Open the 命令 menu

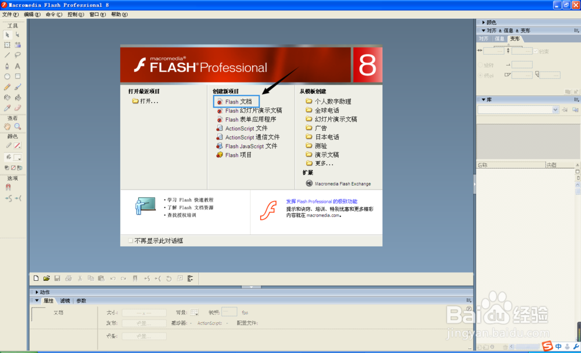point(54,15)
